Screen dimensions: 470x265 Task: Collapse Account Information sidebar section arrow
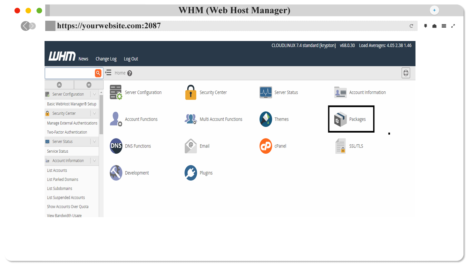[x=95, y=161]
